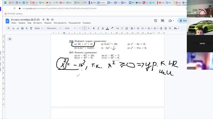213x119 pixels.
Task: Open the share settings button
Action: (182, 20)
